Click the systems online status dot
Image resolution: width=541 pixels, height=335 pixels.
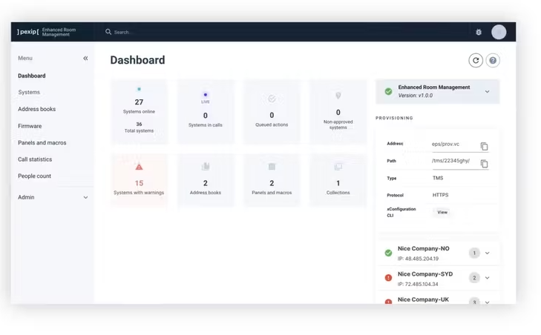coord(139,89)
